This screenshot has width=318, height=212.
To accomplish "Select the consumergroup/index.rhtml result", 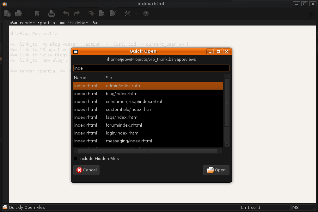I will pos(148,101).
